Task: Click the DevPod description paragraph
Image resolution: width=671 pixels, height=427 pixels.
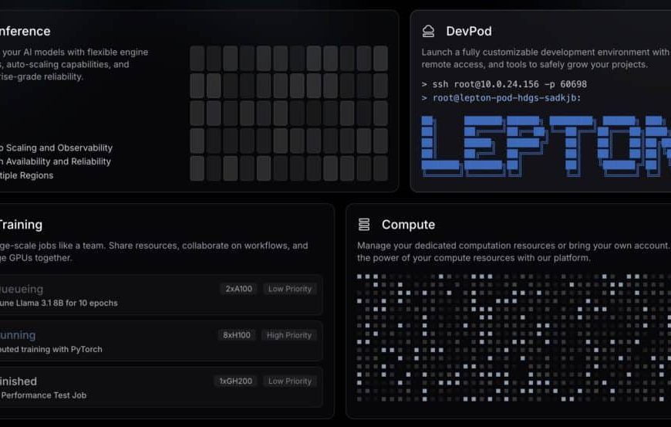Action: [x=545, y=58]
